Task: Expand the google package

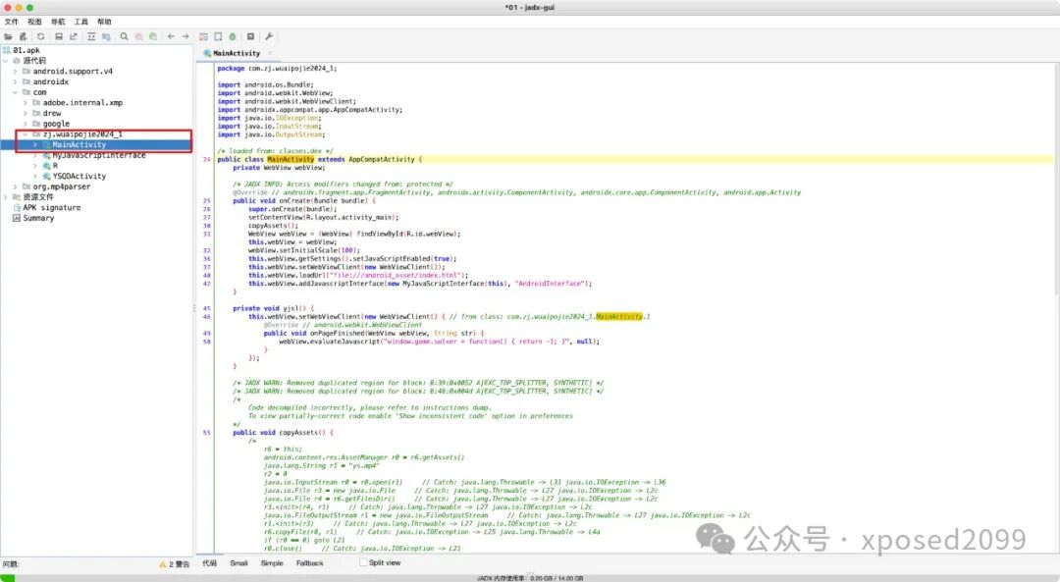Action: click(26, 124)
